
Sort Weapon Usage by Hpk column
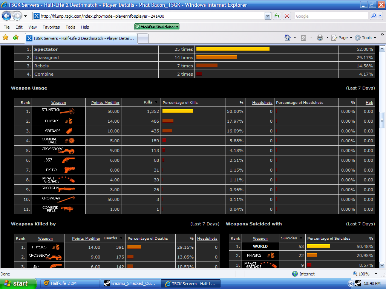[x=369, y=102]
